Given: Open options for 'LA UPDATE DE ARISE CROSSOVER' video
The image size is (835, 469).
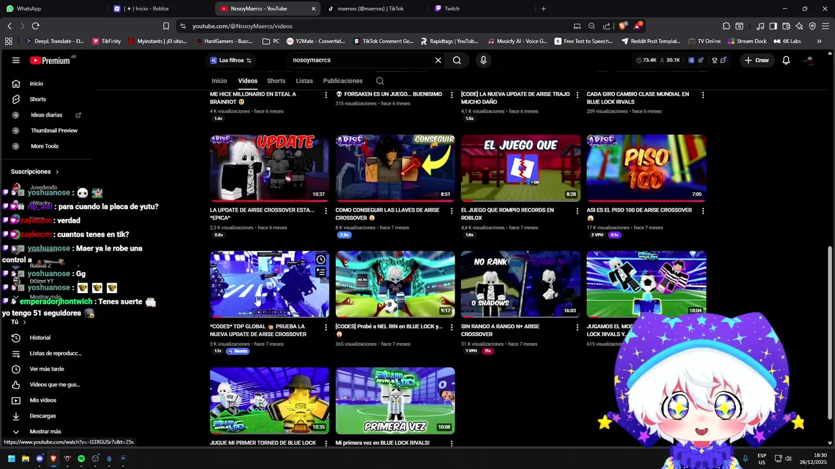Looking at the screenshot, I should [x=326, y=211].
